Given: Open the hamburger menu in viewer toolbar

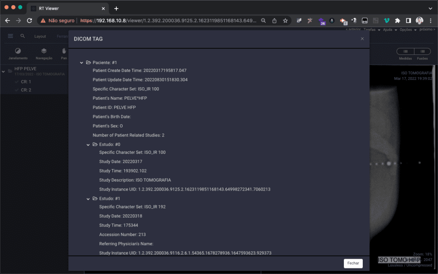Looking at the screenshot, I should coord(10,36).
